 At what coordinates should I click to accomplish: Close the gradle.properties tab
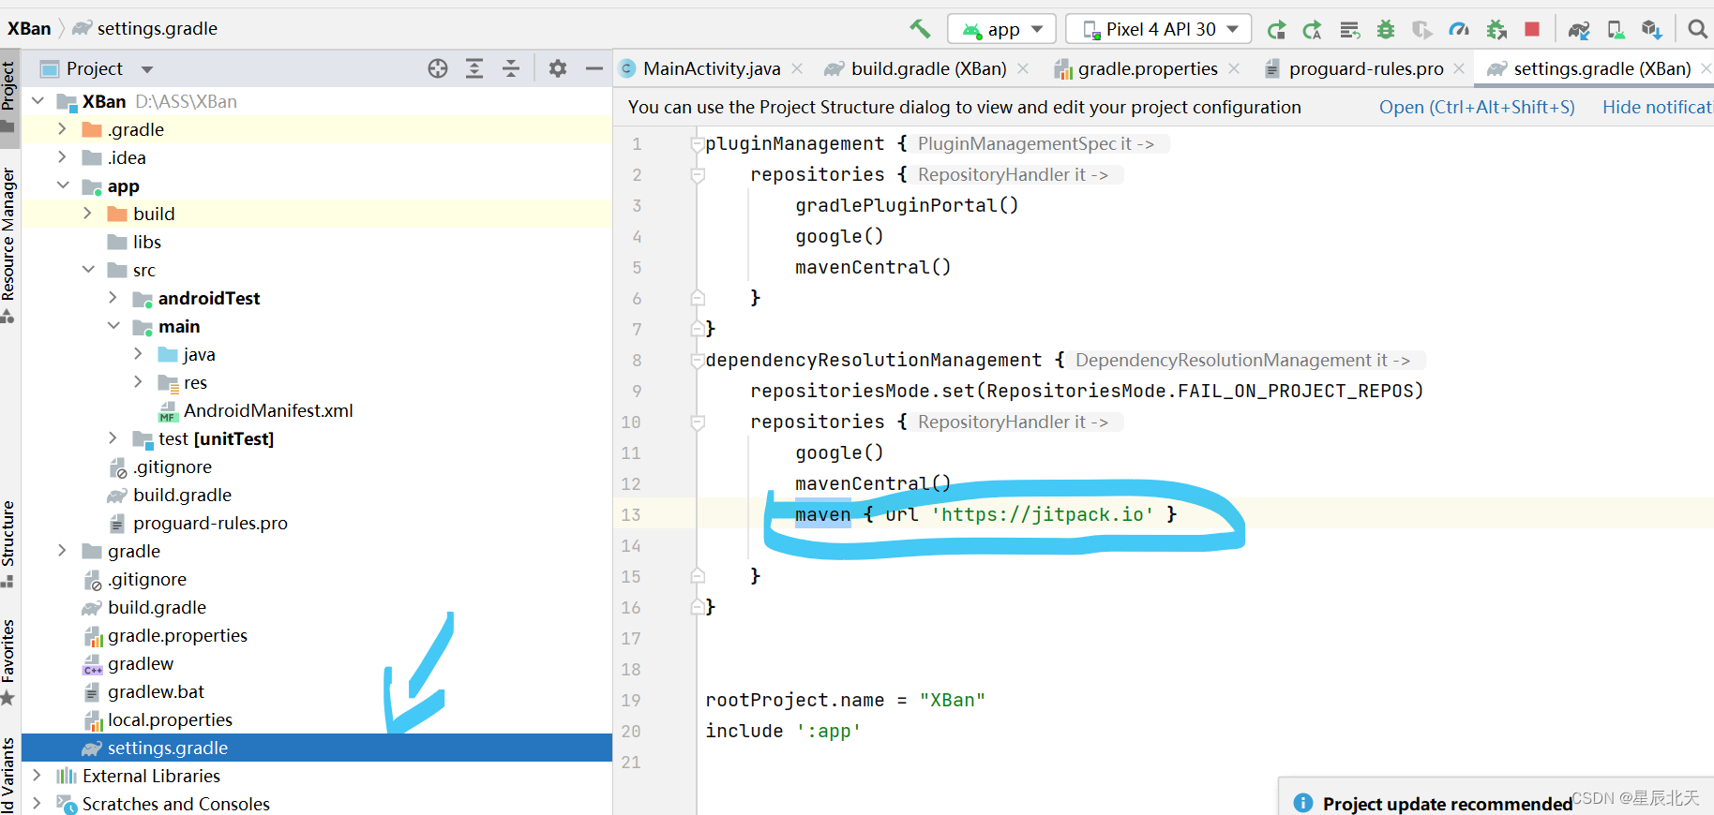(1234, 68)
